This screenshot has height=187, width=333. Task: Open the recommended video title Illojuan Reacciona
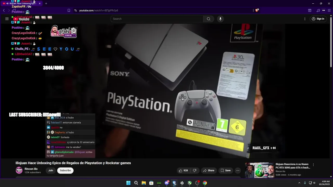pyautogui.click(x=293, y=166)
